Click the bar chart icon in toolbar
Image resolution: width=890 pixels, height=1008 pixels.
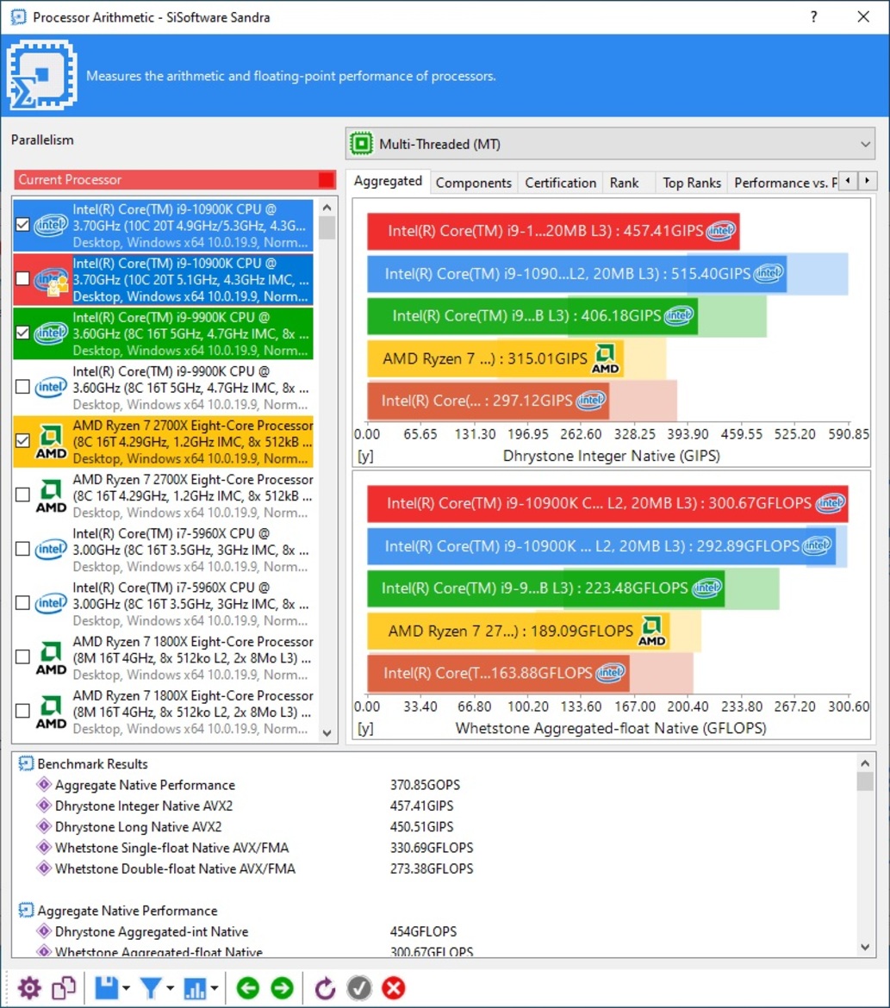tap(195, 988)
